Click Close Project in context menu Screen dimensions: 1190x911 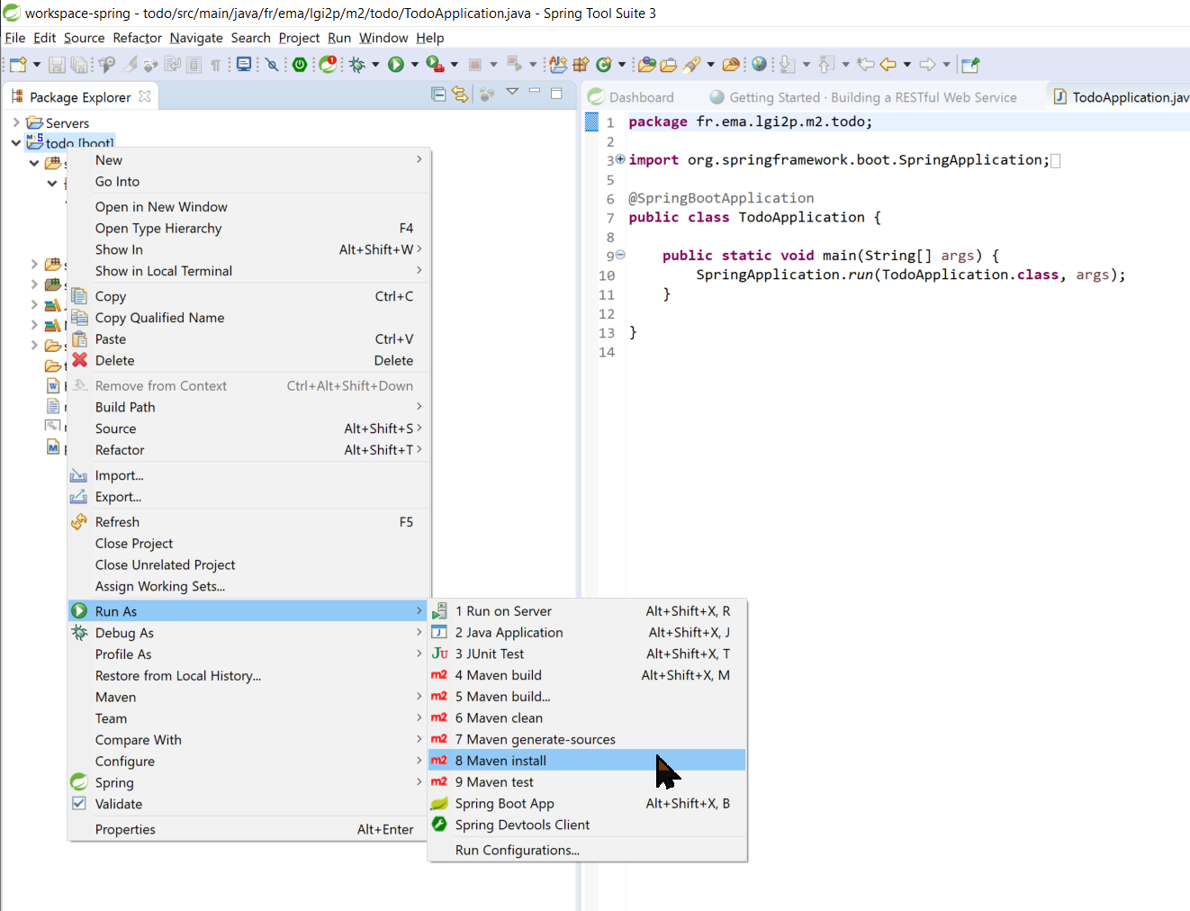tap(249, 543)
